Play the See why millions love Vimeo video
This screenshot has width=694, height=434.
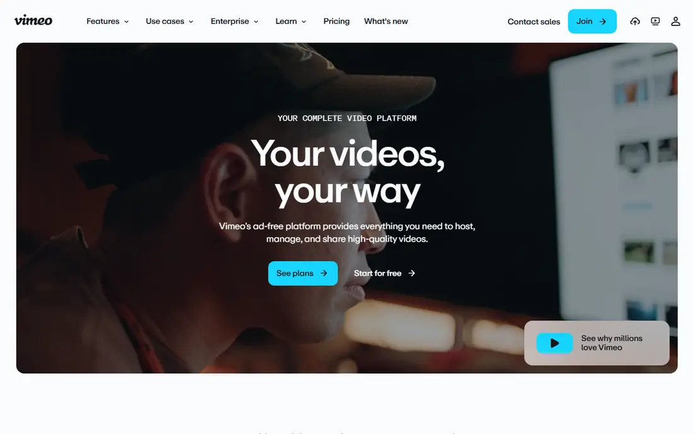pos(554,343)
